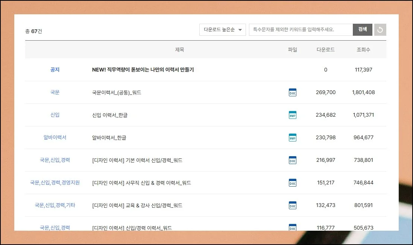The image size is (413, 245).
Task: Click DOC icon for 기본 이력서 신입/경력_워드
Action: click(x=292, y=160)
